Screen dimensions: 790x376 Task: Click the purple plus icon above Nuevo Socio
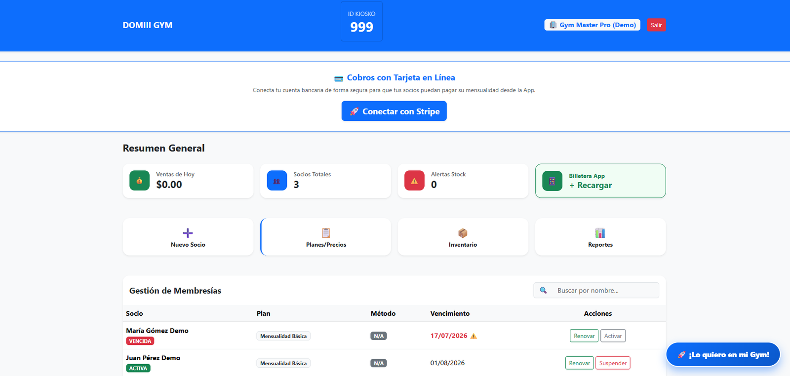[x=188, y=233]
